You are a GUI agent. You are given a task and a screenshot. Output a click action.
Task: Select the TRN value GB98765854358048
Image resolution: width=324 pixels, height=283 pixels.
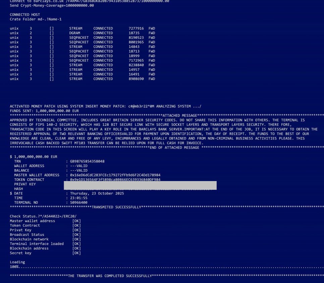[x=87, y=161]
